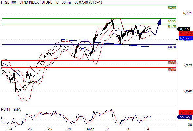This screenshot has width=193, height=131.
Task: Click the RSI14 - 9MA indicator label
Action: [x=11, y=109]
